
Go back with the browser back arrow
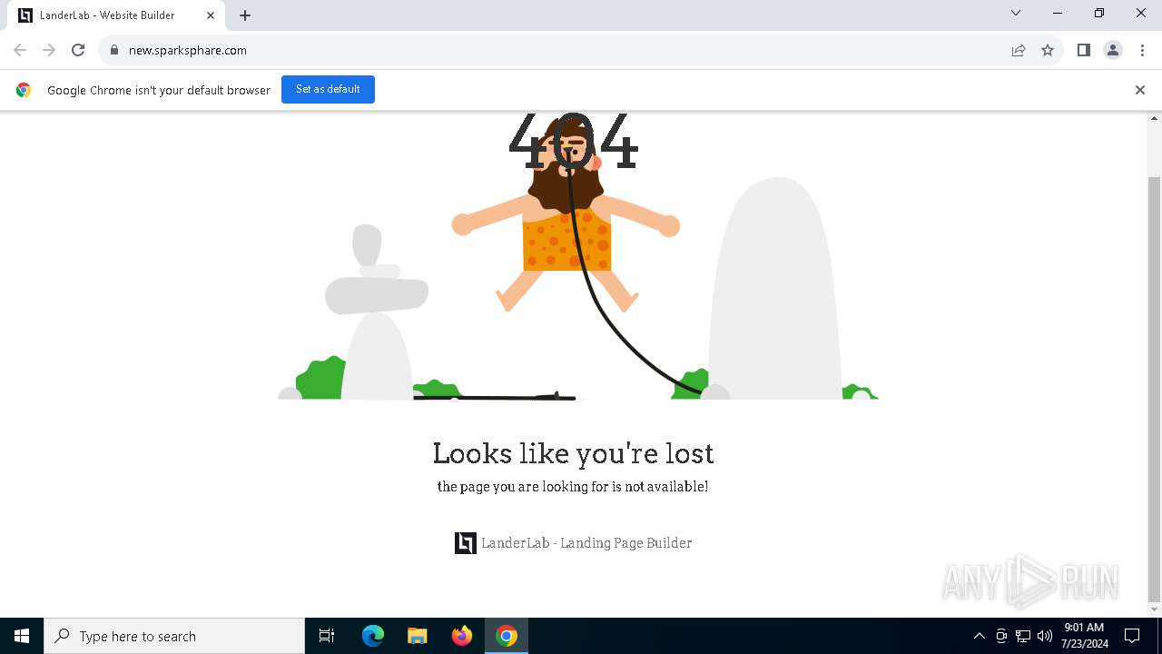click(x=20, y=50)
